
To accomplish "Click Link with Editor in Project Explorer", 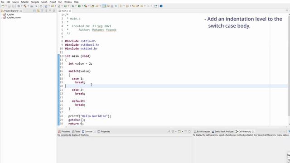I will [x=38, y=11].
